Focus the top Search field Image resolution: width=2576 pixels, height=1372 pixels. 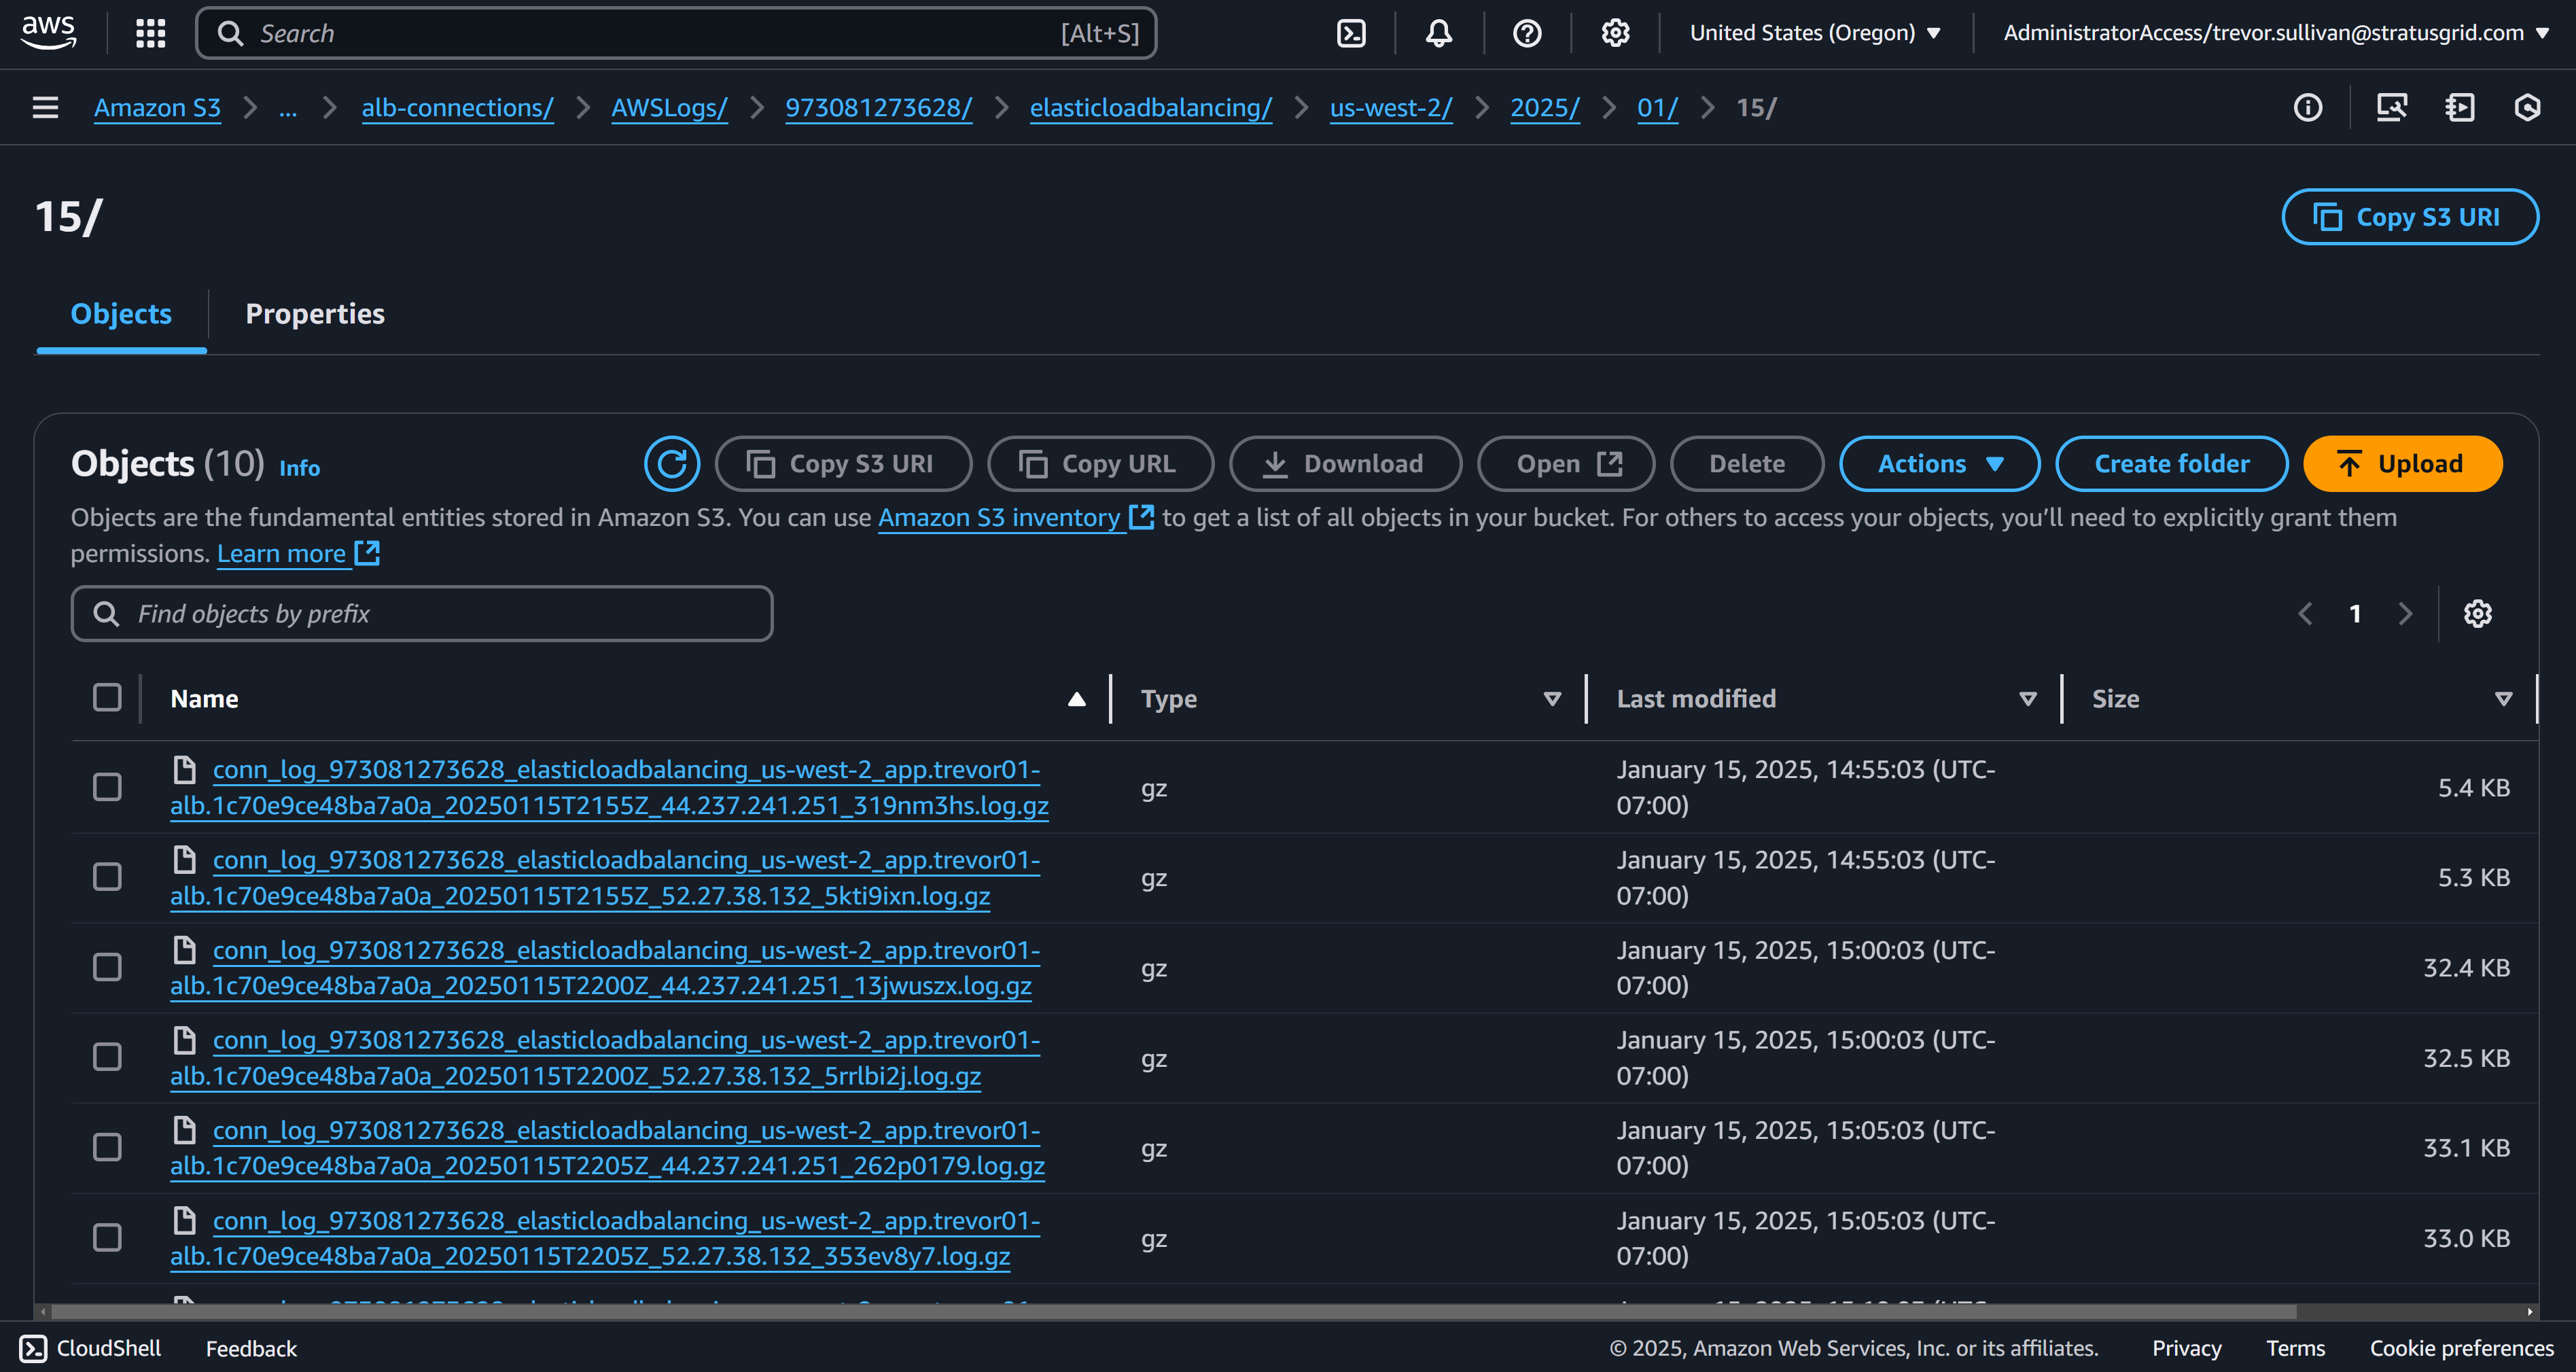tap(676, 33)
